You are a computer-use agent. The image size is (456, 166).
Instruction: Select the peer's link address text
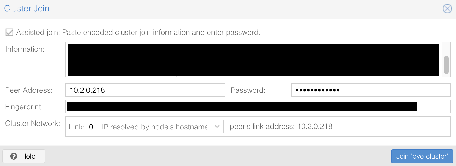(281, 126)
